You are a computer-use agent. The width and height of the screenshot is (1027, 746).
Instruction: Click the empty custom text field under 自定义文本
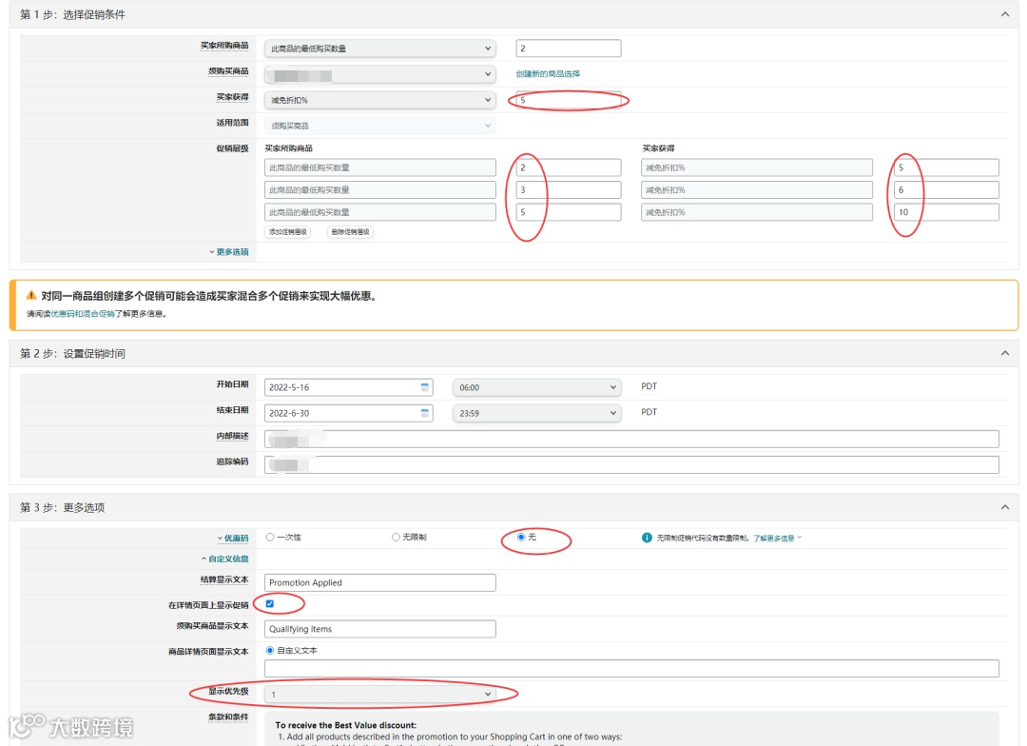(x=631, y=669)
